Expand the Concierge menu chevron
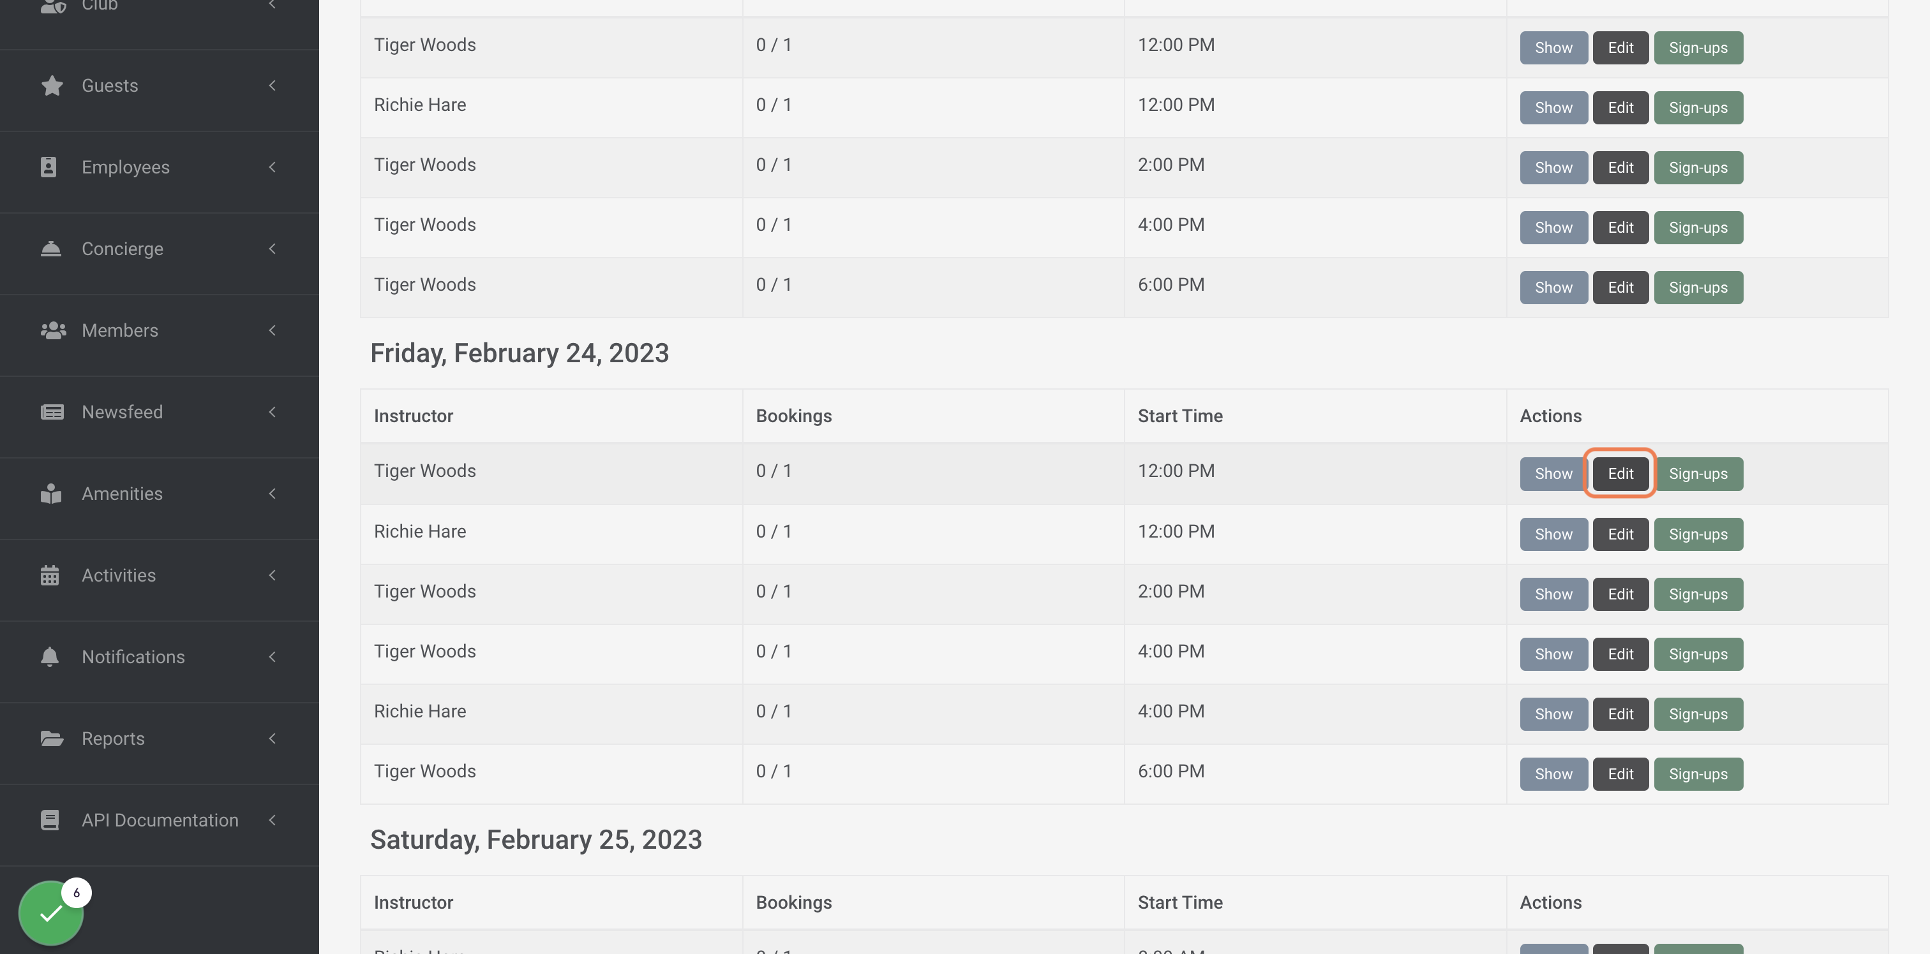This screenshot has width=1930, height=954. pos(272,249)
